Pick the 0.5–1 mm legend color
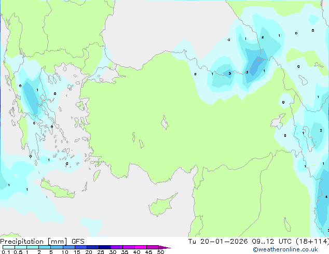The width and height of the screenshot is (329, 254). tap(21, 247)
